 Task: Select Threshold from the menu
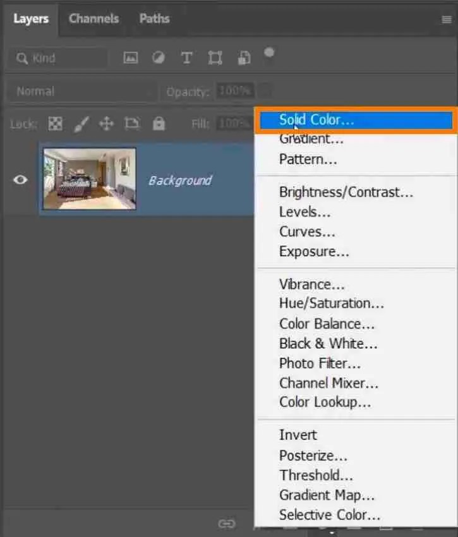coord(356,475)
